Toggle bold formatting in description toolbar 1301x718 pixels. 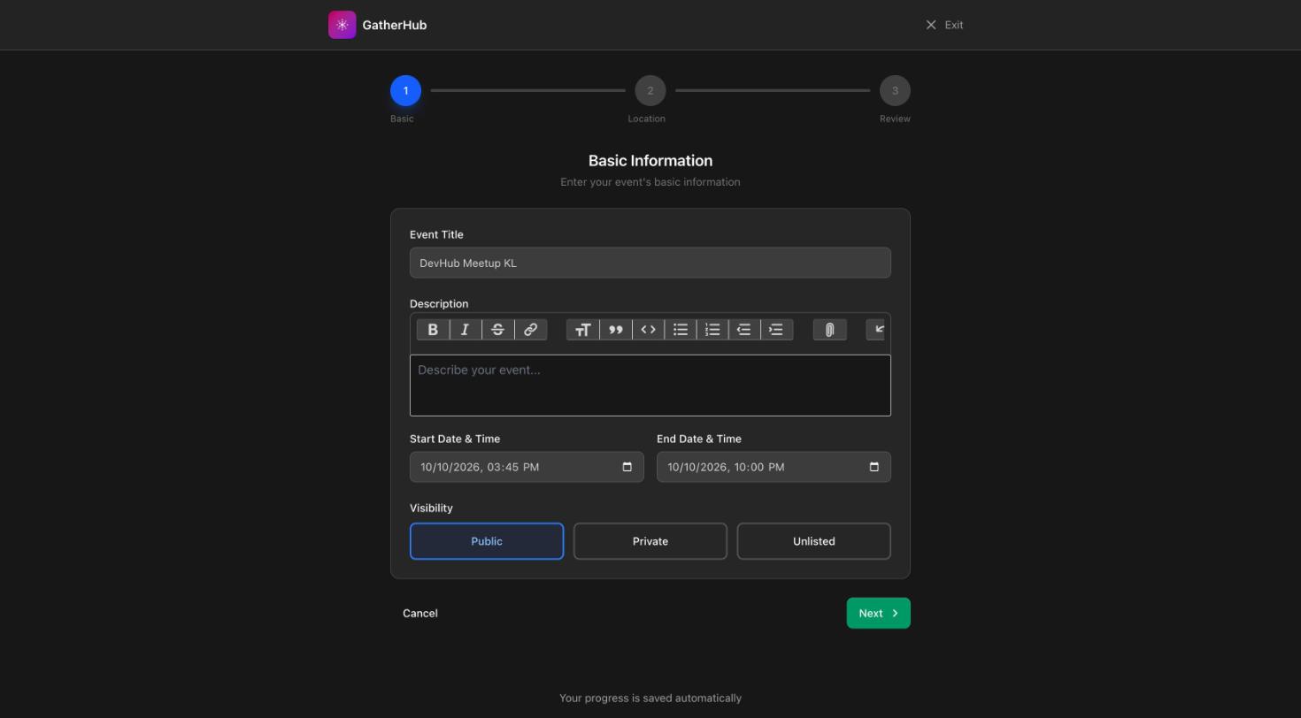click(433, 330)
